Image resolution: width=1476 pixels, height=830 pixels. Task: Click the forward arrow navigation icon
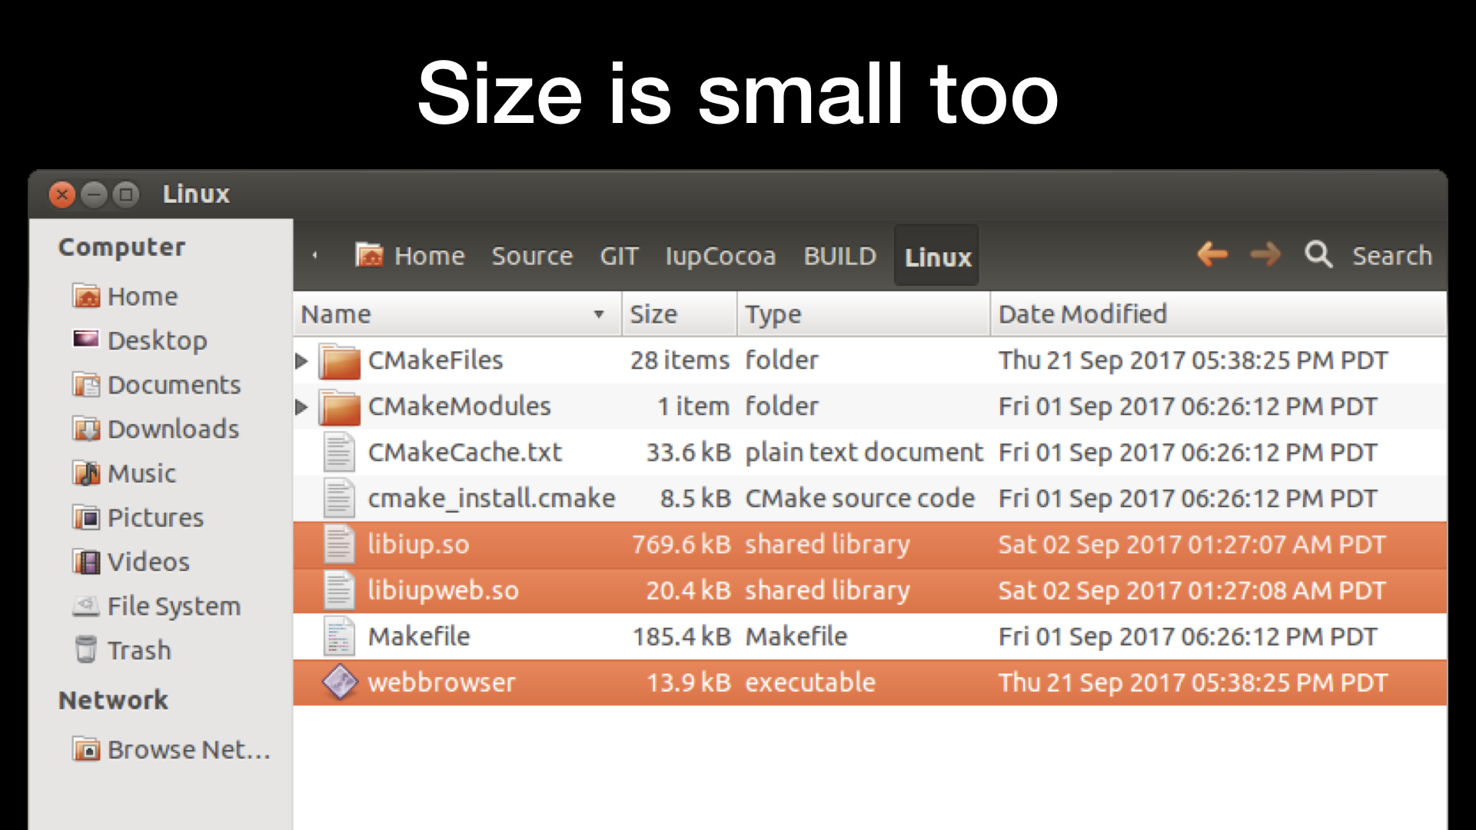coord(1265,254)
